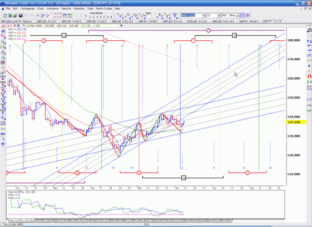Viewport: 312px width, 227px height.
Task: Click the PRICE C tool in left sidebar
Action: [3, 83]
